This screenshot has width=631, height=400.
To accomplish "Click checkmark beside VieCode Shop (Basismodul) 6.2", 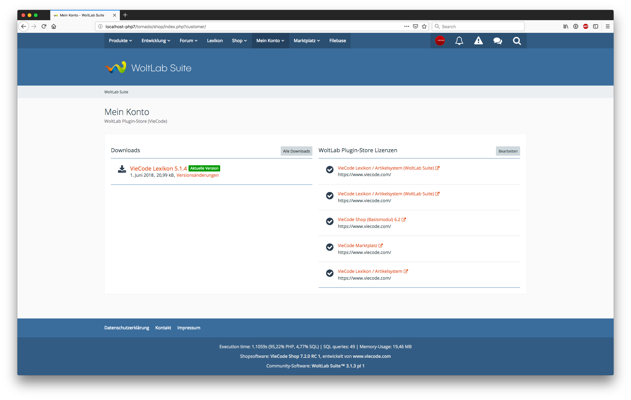I will coord(329,221).
